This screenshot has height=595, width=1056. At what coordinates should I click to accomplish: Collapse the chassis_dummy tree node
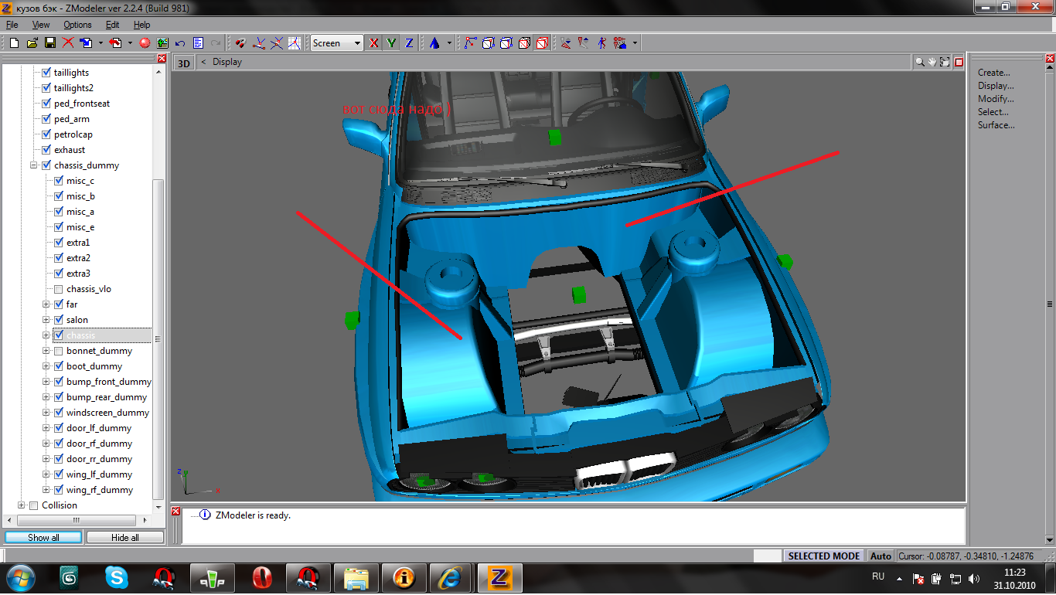[x=34, y=165]
